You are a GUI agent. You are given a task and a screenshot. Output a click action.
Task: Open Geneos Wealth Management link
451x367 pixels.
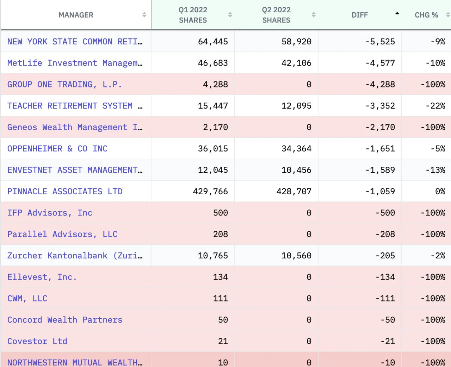tap(75, 127)
